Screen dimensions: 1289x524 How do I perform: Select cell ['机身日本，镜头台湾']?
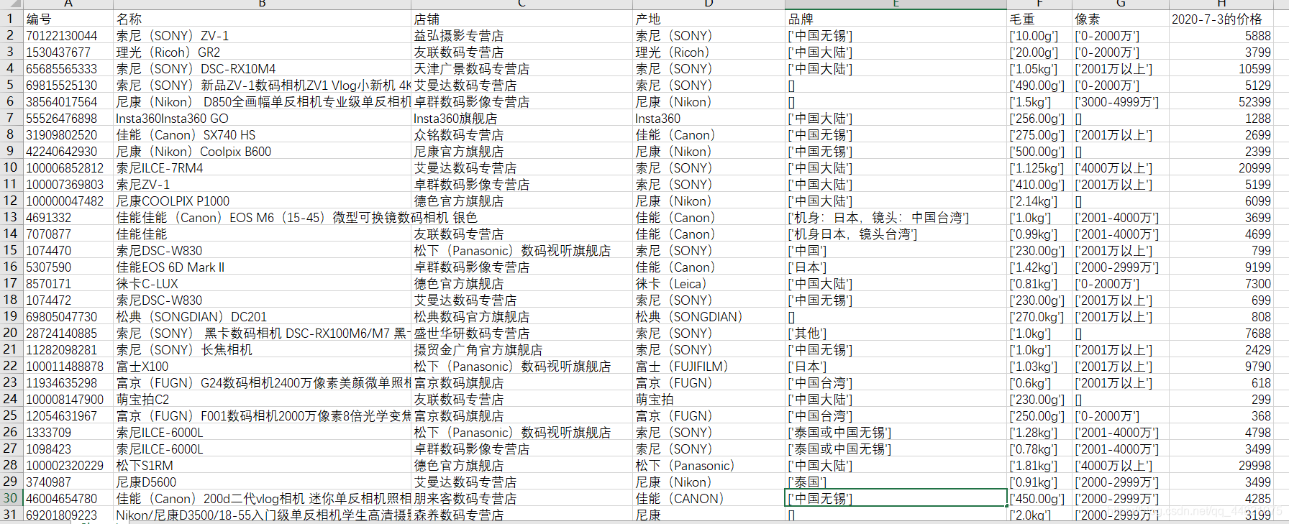(896, 234)
